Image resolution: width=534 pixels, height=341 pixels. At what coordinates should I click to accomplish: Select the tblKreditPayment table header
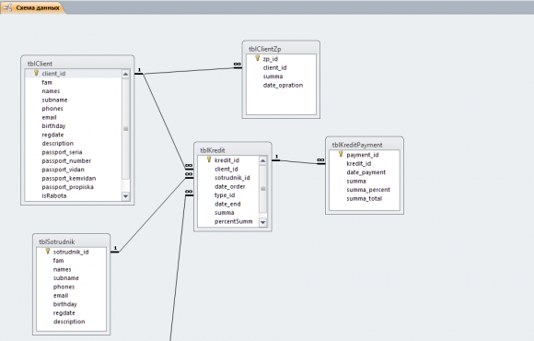[x=365, y=145]
